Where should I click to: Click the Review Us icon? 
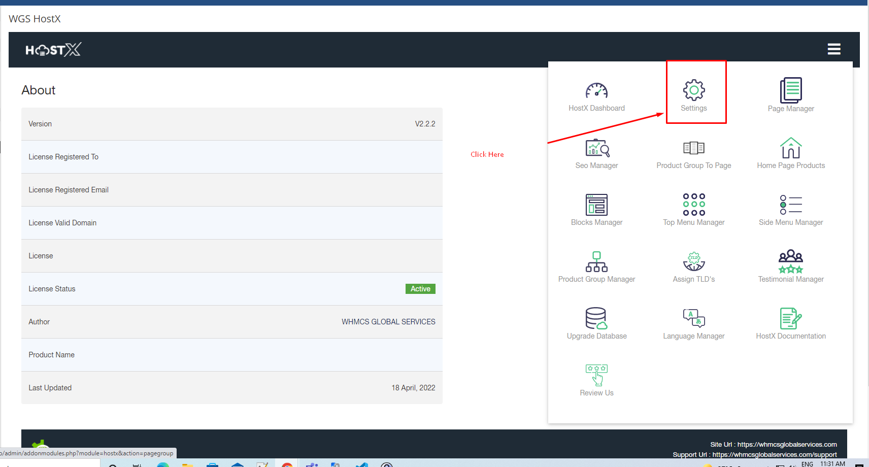[596, 376]
